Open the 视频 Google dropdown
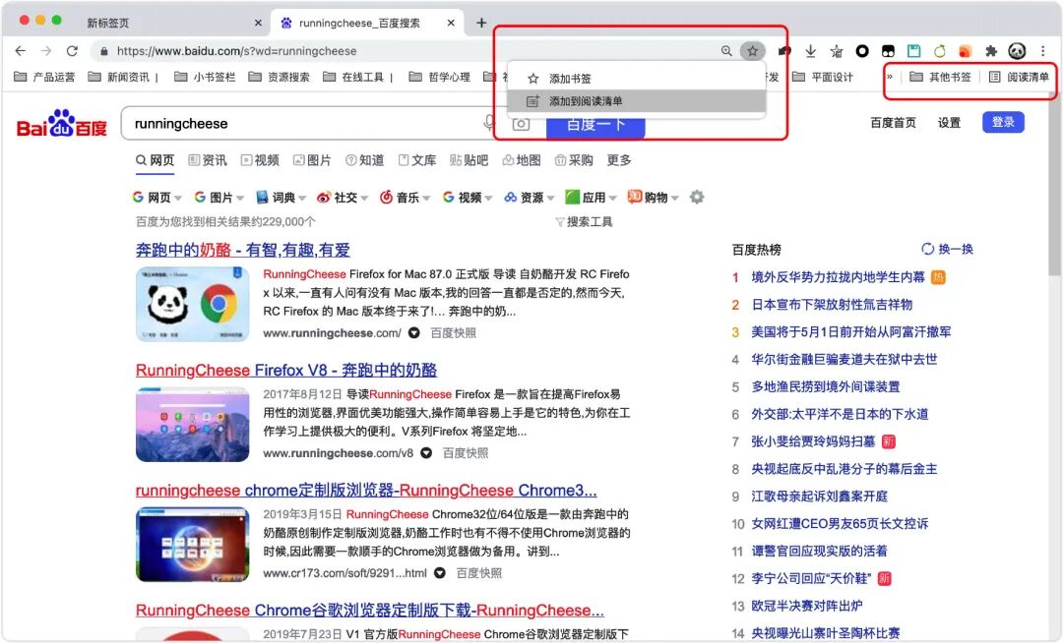This screenshot has height=643, width=1063. tap(468, 198)
